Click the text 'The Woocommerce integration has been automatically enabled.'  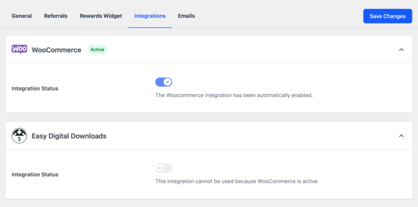click(234, 96)
